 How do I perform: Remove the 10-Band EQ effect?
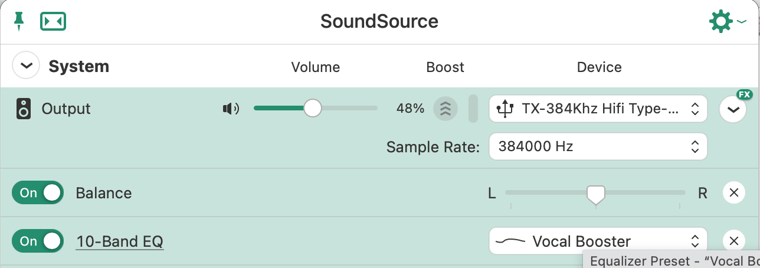click(x=733, y=241)
